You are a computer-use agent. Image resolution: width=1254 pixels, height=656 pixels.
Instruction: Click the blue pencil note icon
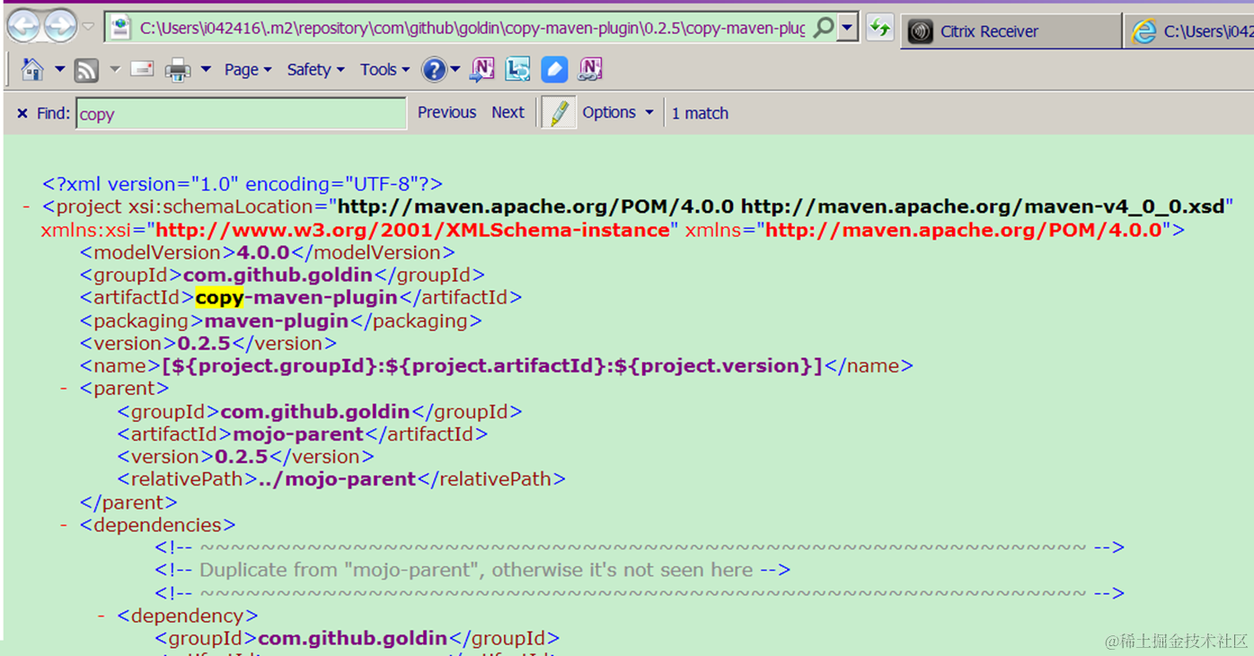coord(554,69)
